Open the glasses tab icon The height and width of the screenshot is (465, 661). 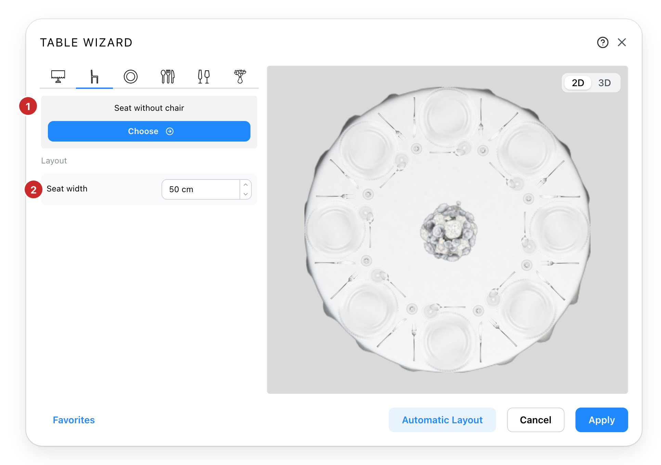[x=204, y=77]
